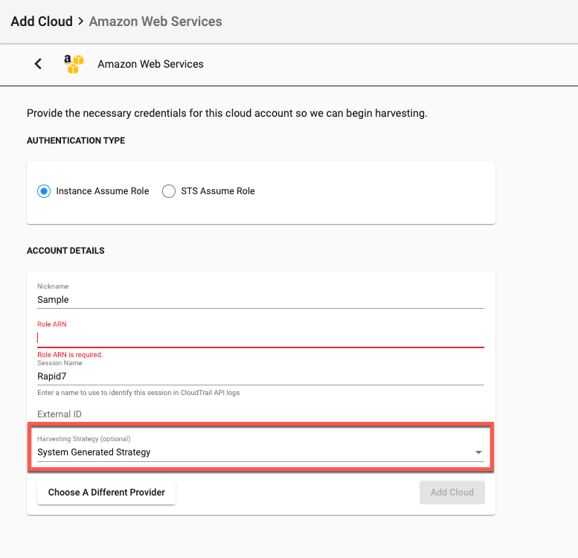Click the Add Cloud breadcrumb
Image resolution: width=578 pixels, height=558 pixels.
click(x=42, y=22)
